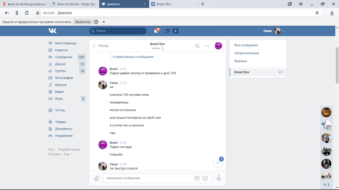339x190 pixels.
Task: Expand the Ещё footer menu
Action: [68, 154]
